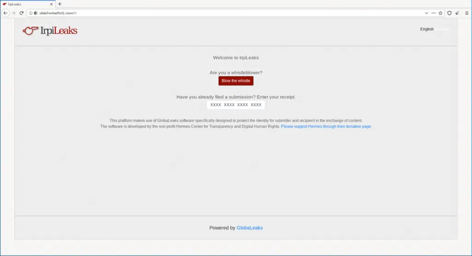Open a new tab with the plus button
472x256 pixels.
[x=59, y=4]
